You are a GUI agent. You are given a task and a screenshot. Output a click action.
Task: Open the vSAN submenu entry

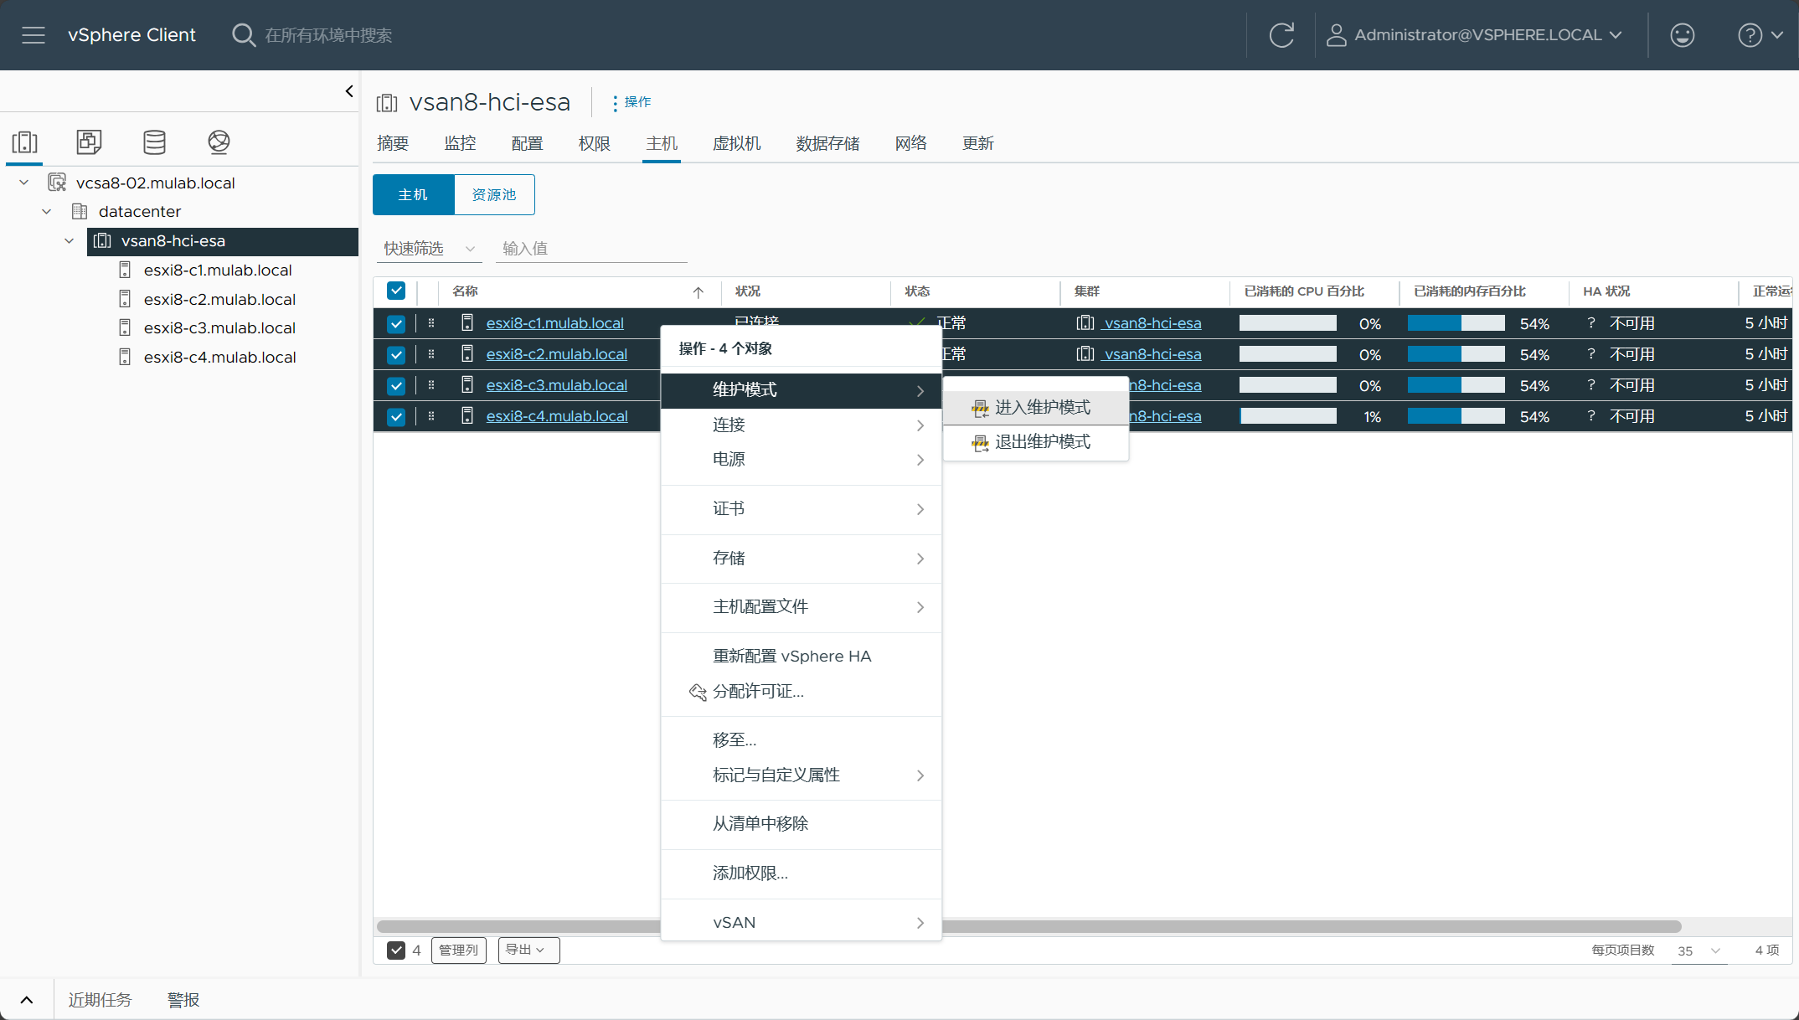coord(802,923)
